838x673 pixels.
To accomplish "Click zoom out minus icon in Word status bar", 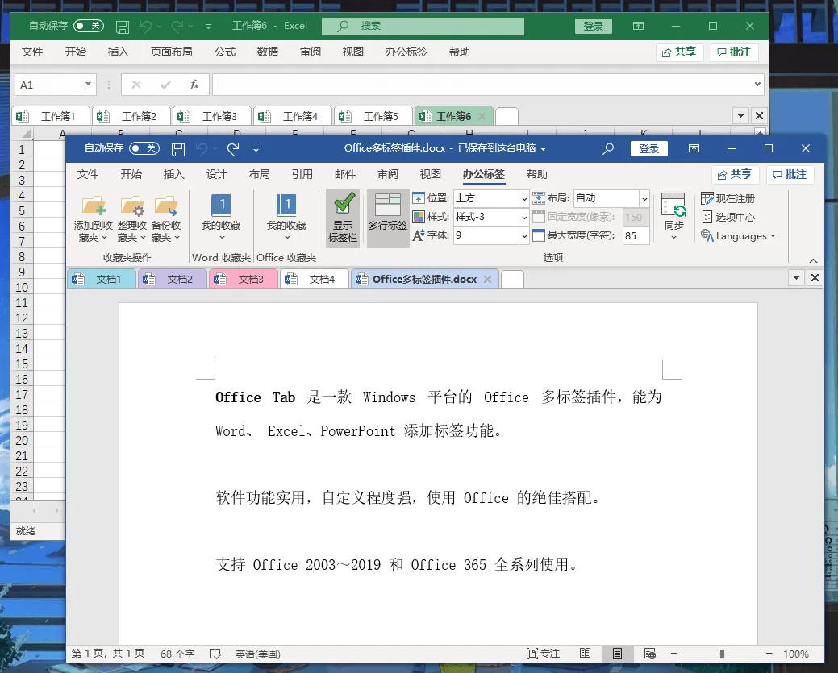I will point(674,654).
